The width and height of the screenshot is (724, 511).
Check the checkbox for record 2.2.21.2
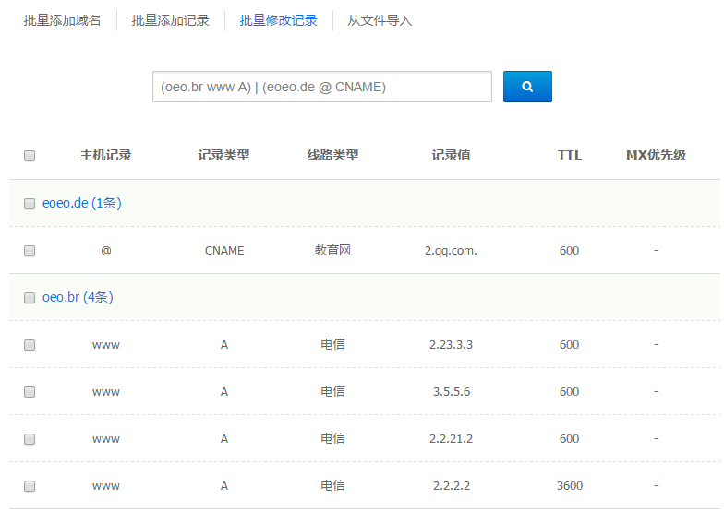[30, 439]
